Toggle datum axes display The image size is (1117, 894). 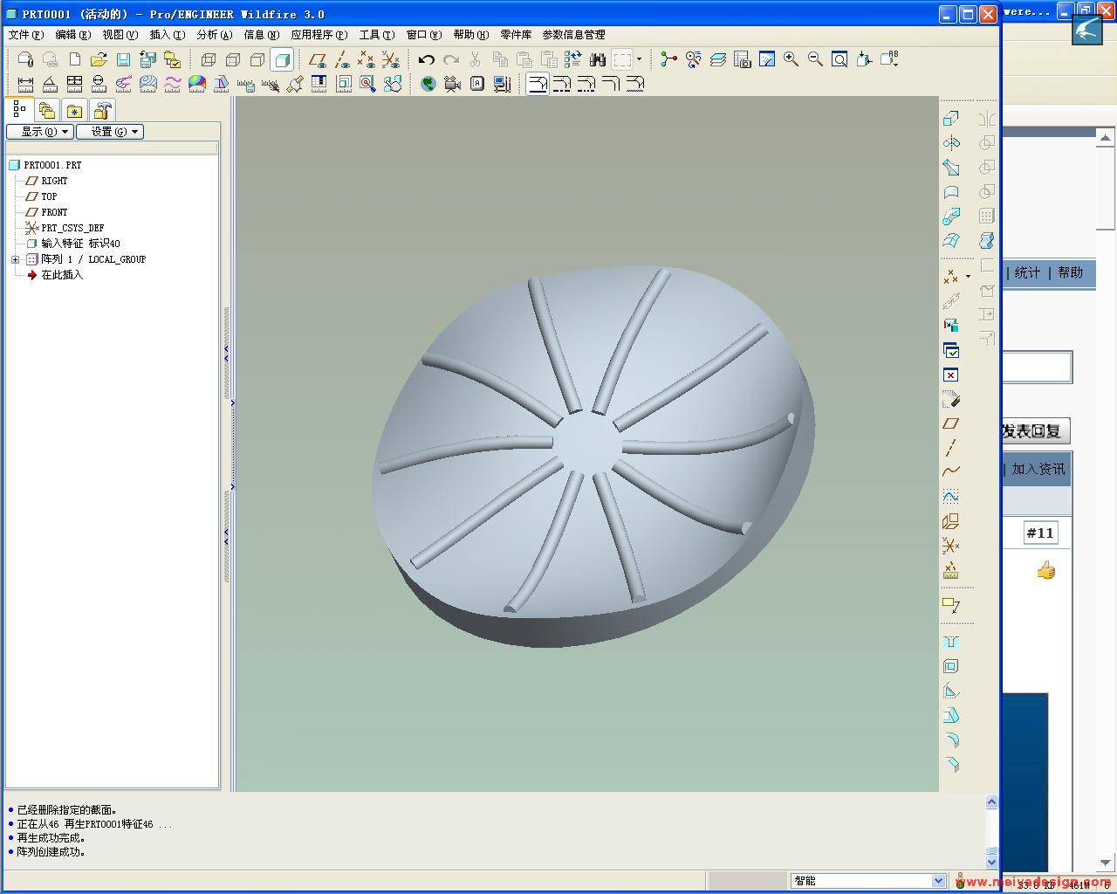(x=342, y=59)
